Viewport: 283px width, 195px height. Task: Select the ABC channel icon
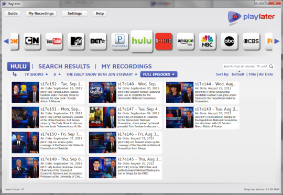point(229,41)
